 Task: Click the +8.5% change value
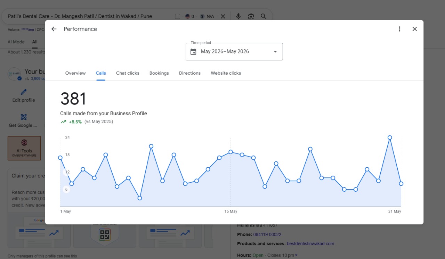click(75, 122)
